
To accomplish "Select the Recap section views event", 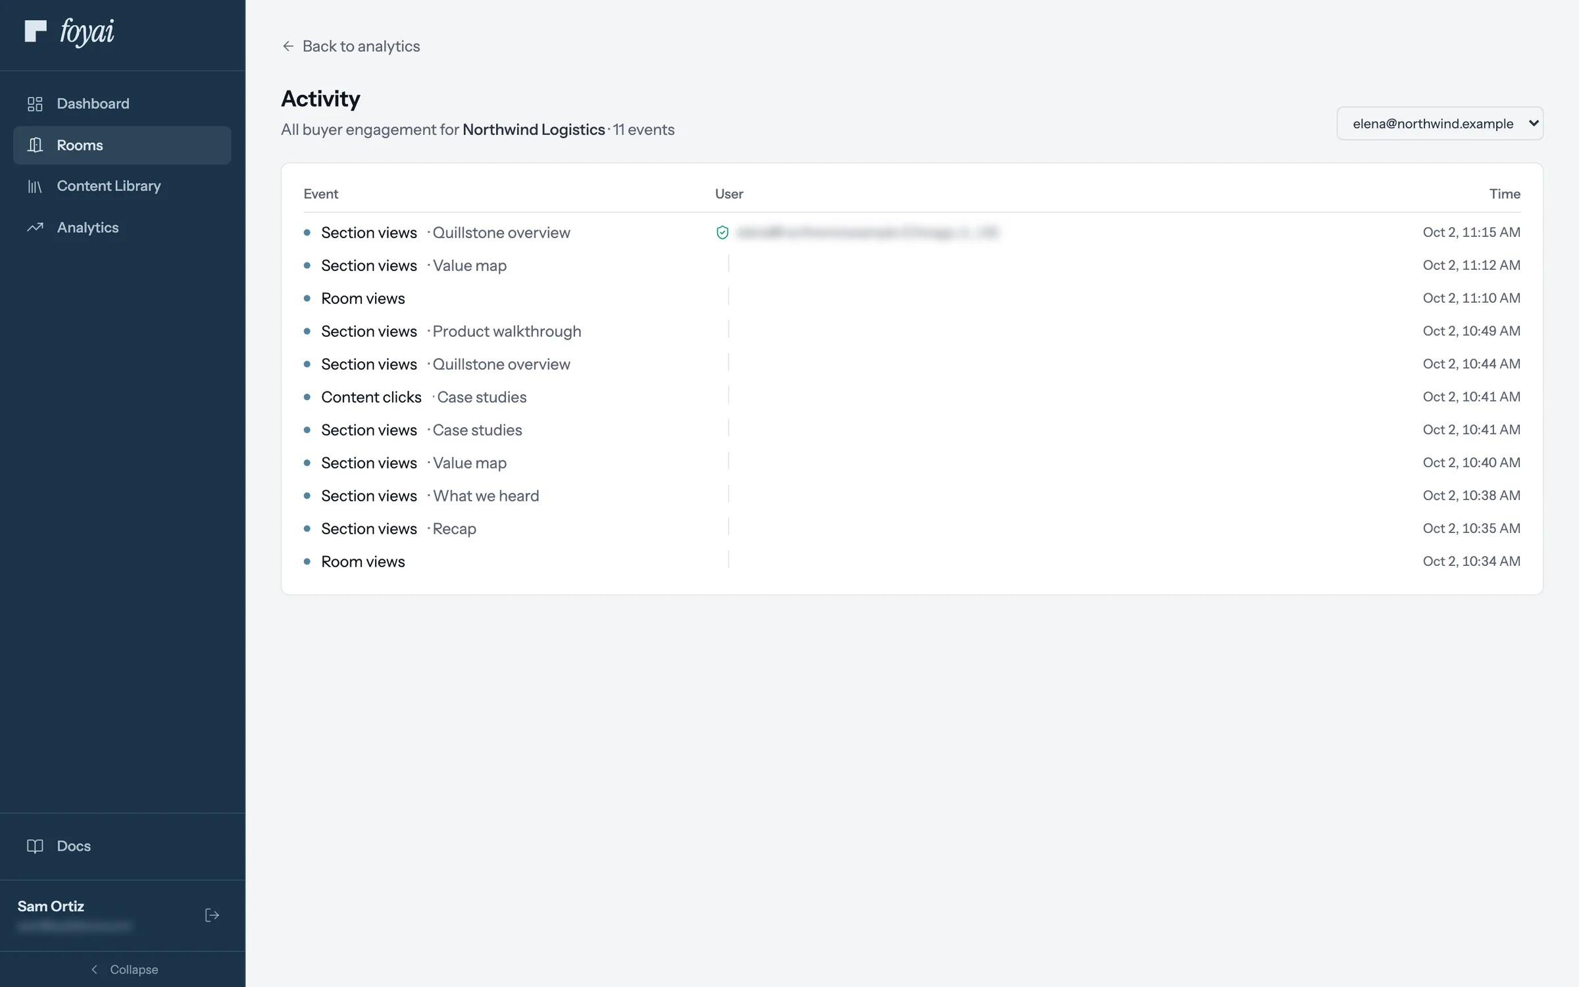I will (912, 528).
